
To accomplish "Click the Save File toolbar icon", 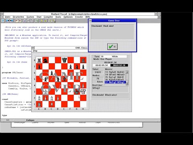I will click(11, 21).
